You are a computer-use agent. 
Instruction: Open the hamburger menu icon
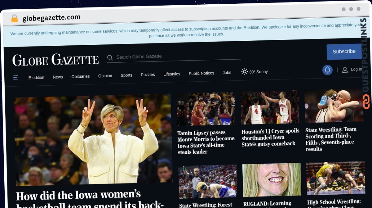[x=16, y=78]
